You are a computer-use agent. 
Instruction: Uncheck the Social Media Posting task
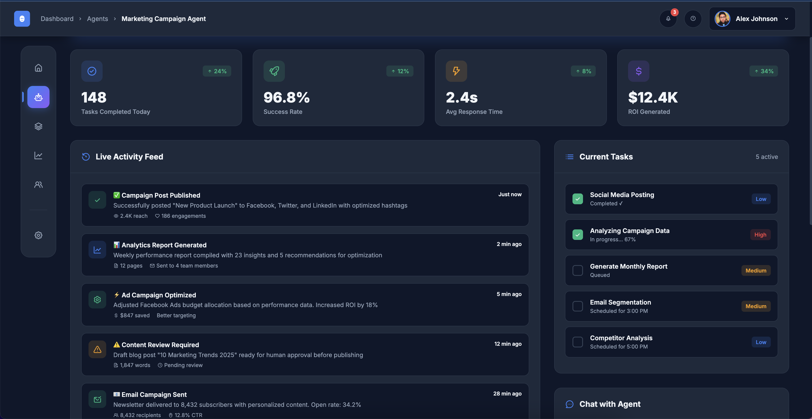577,199
